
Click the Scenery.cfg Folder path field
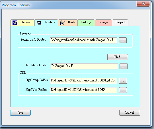[x=83, y=40]
